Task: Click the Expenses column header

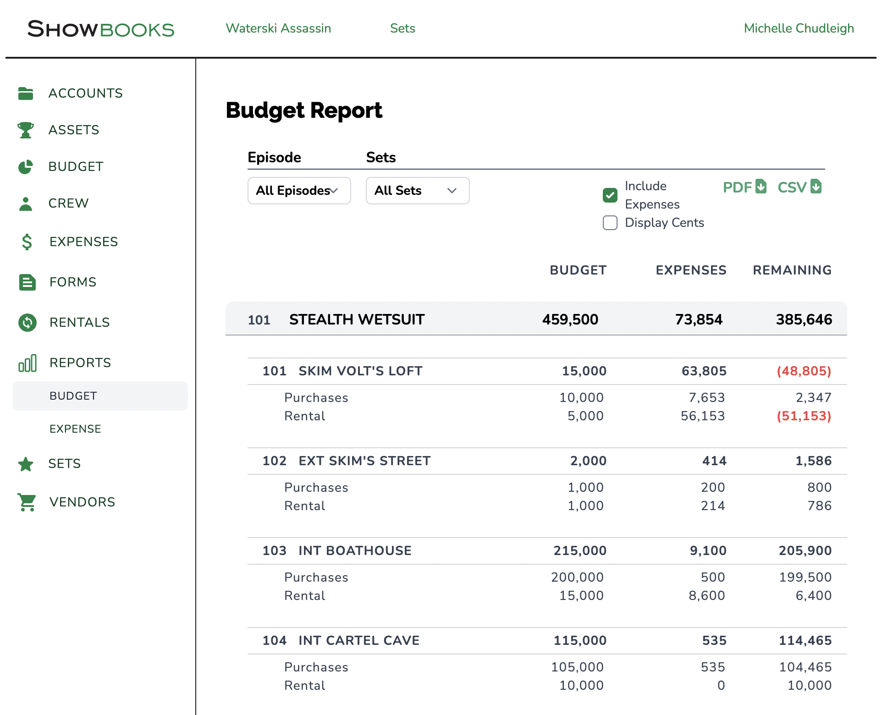Action: point(691,270)
